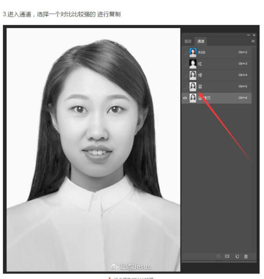The height and width of the screenshot is (279, 264).
Task: Select the 通道 (Channels) tab
Action: coord(201,41)
